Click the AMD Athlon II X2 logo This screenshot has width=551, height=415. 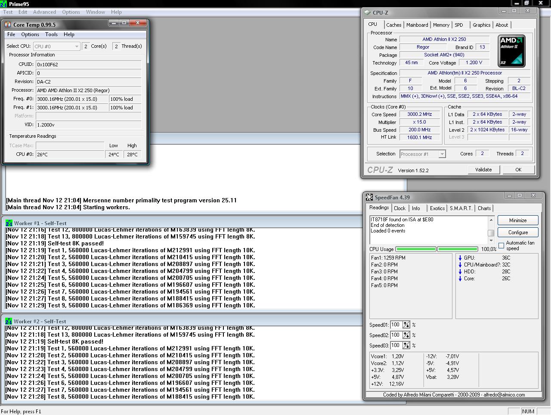[511, 51]
